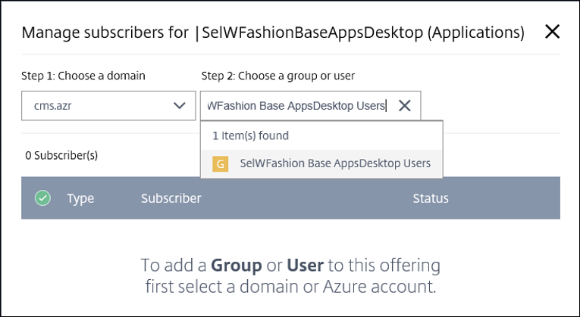Open the cms.azr domain selector

pos(105,106)
